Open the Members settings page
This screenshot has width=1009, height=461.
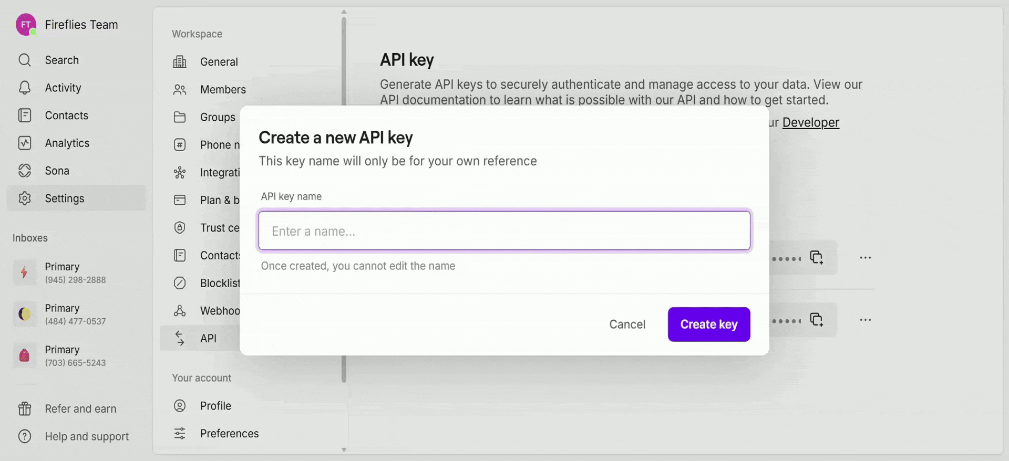click(x=222, y=90)
